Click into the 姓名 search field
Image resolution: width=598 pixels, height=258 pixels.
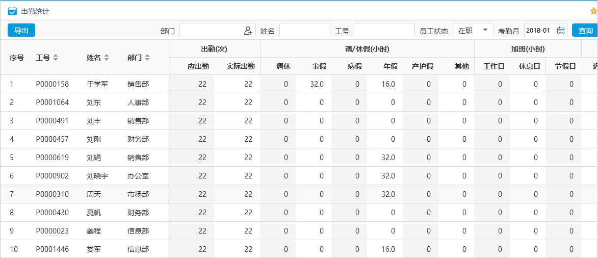[304, 31]
